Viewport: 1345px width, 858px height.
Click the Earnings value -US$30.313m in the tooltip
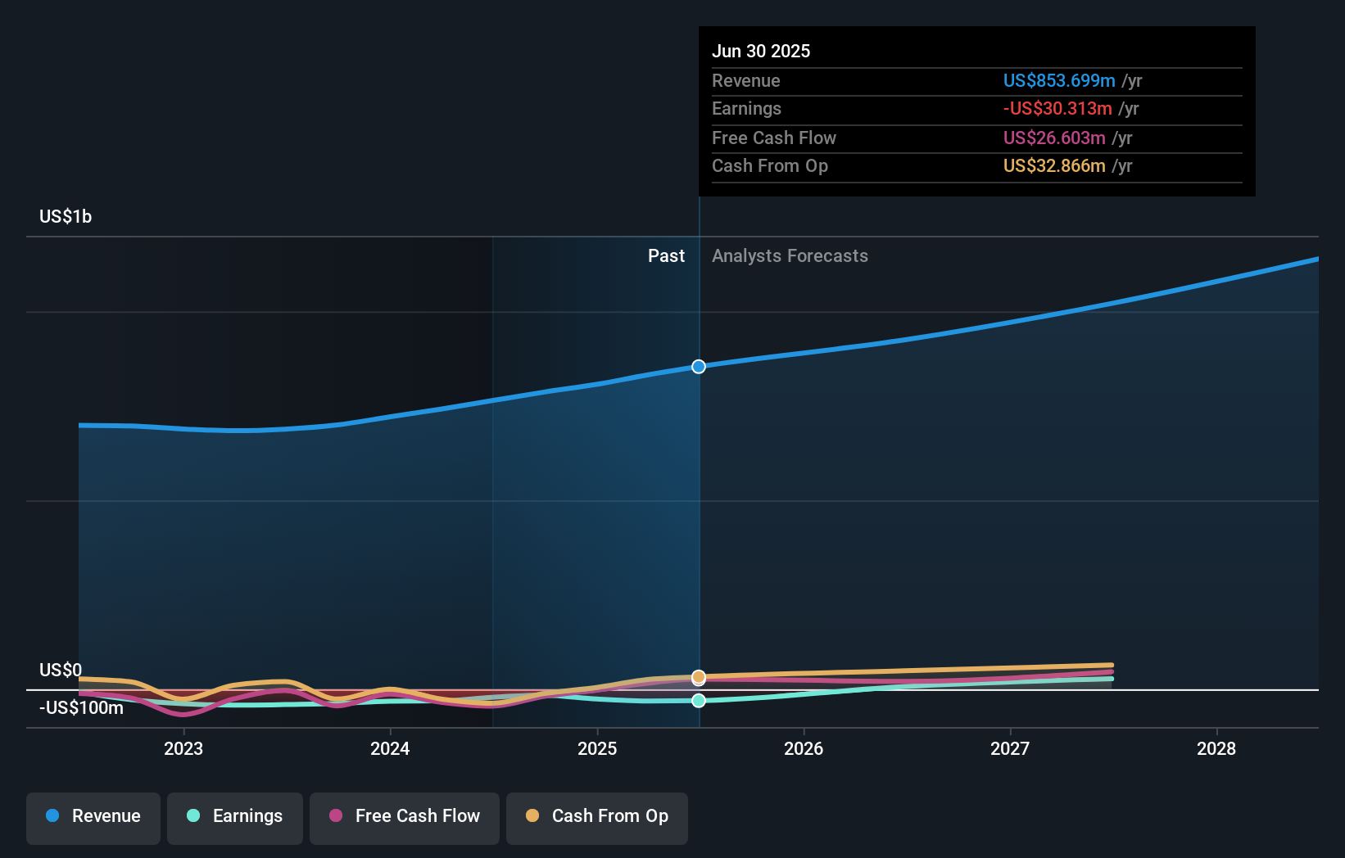click(1057, 109)
